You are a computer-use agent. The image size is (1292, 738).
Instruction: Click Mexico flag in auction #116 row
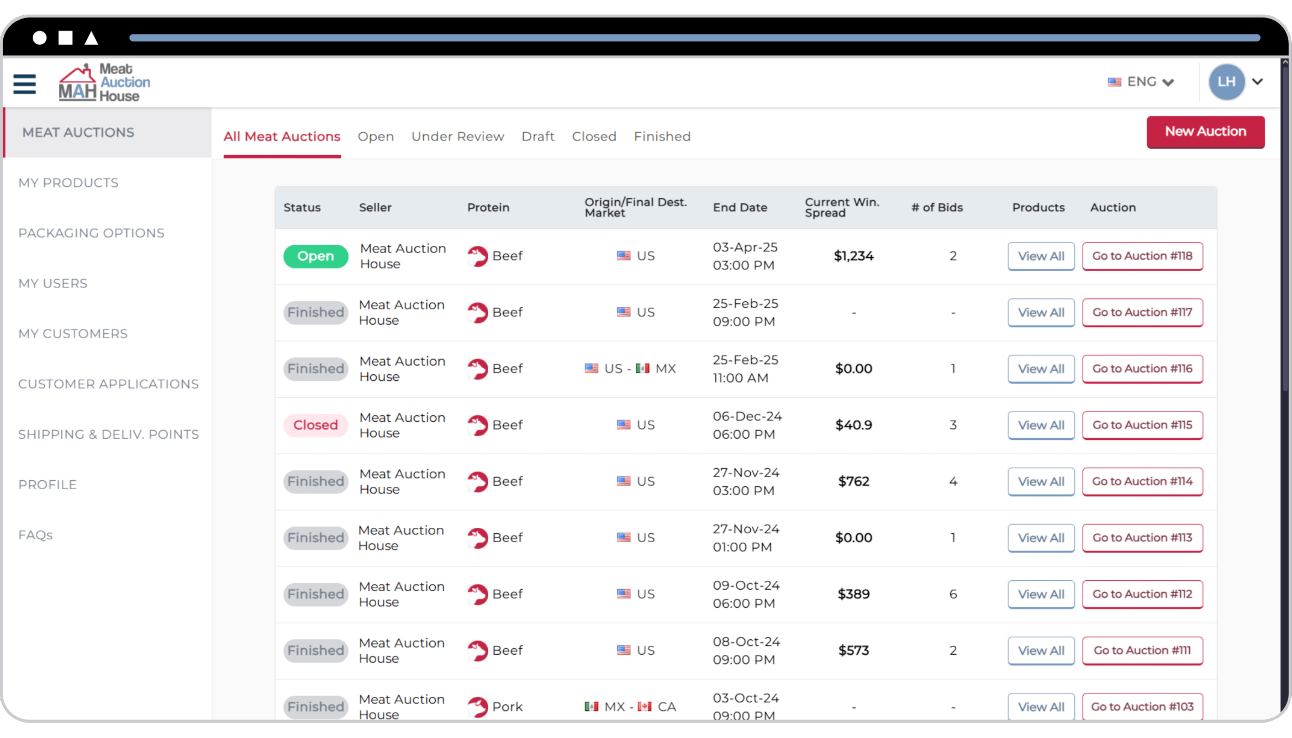click(x=642, y=369)
